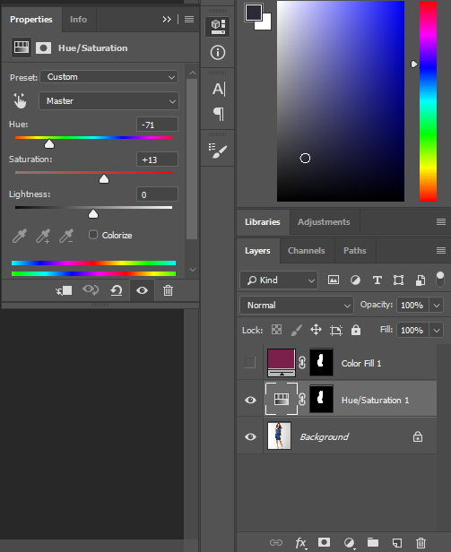Viewport: 451px width, 552px height.
Task: Click the Hue value field
Action: point(157,125)
